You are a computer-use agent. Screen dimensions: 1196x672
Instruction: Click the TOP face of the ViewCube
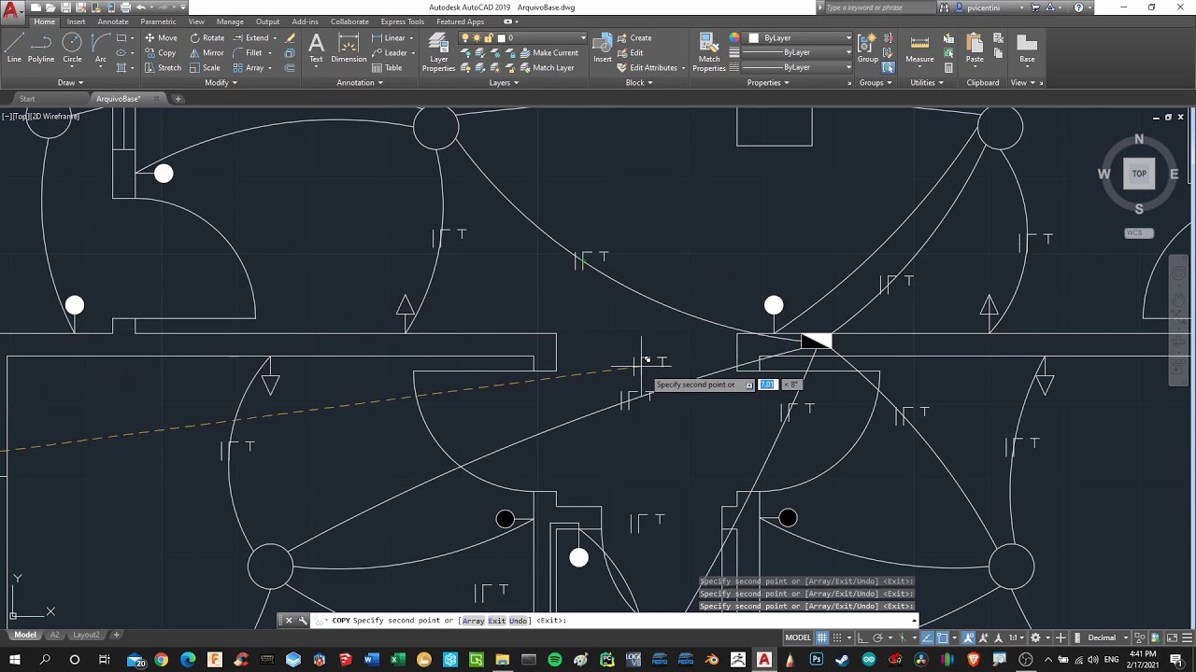click(x=1139, y=174)
